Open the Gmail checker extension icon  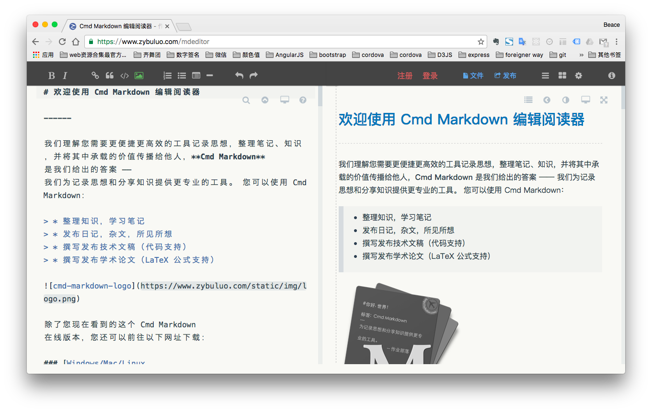pos(604,42)
